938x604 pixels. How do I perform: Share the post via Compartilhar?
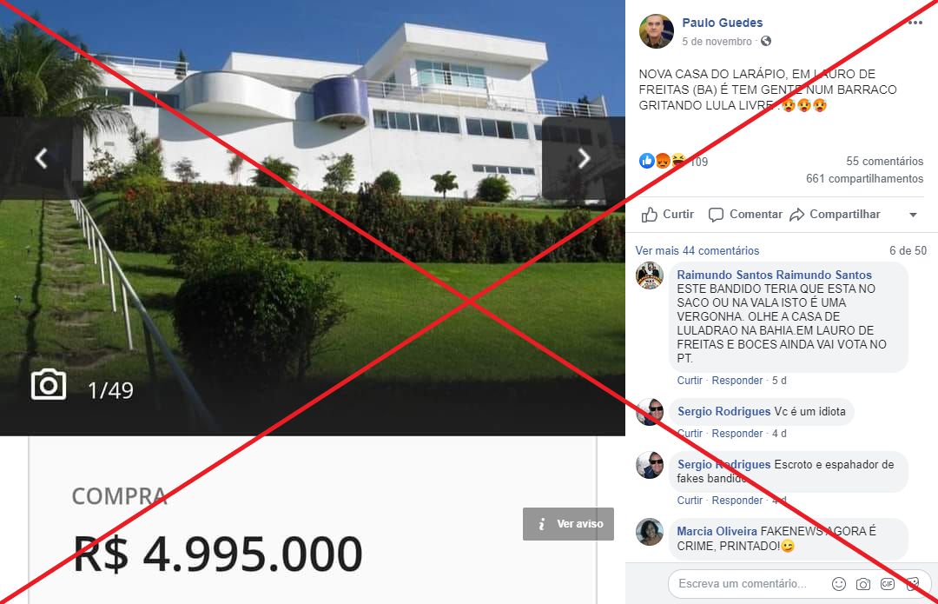pyautogui.click(x=835, y=215)
